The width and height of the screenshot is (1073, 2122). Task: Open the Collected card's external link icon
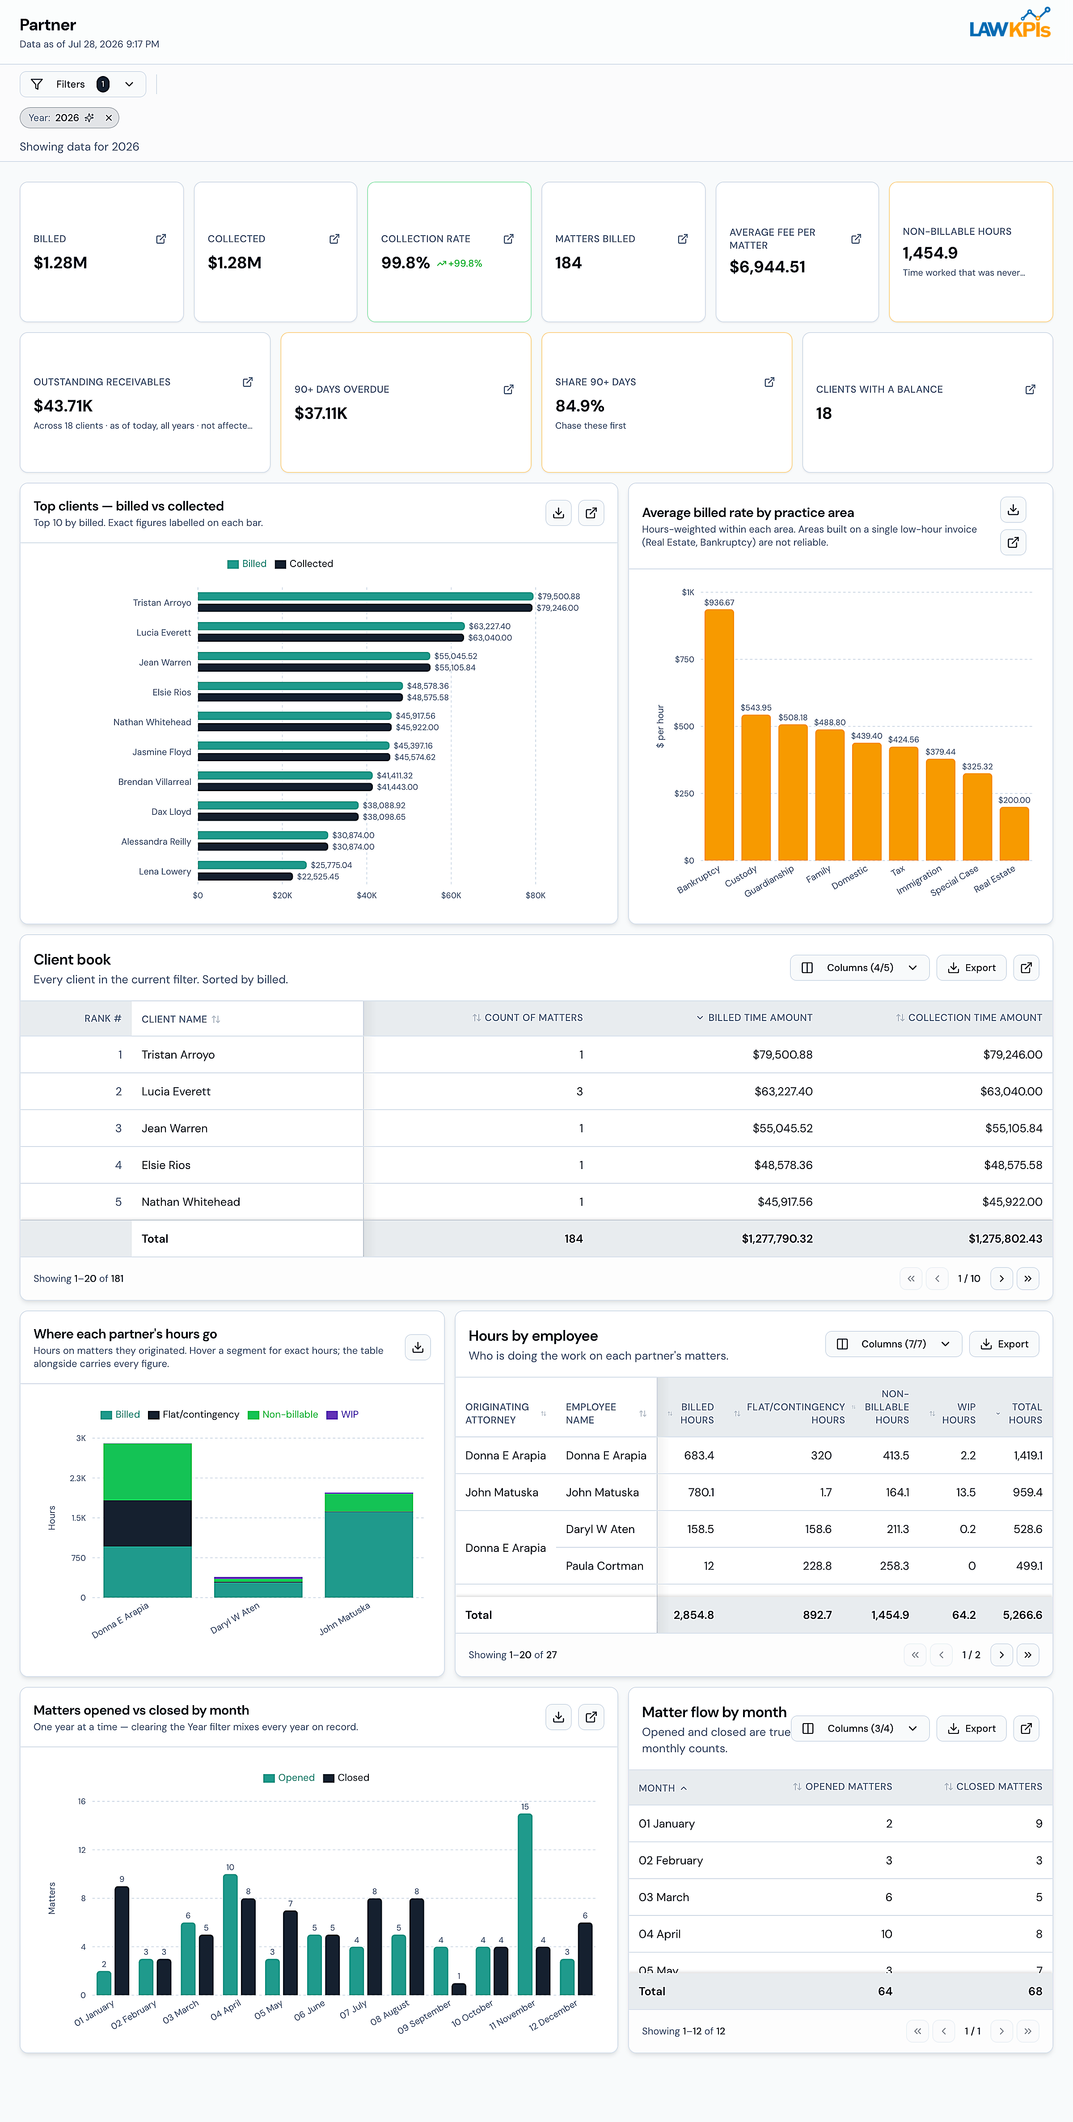tap(334, 239)
